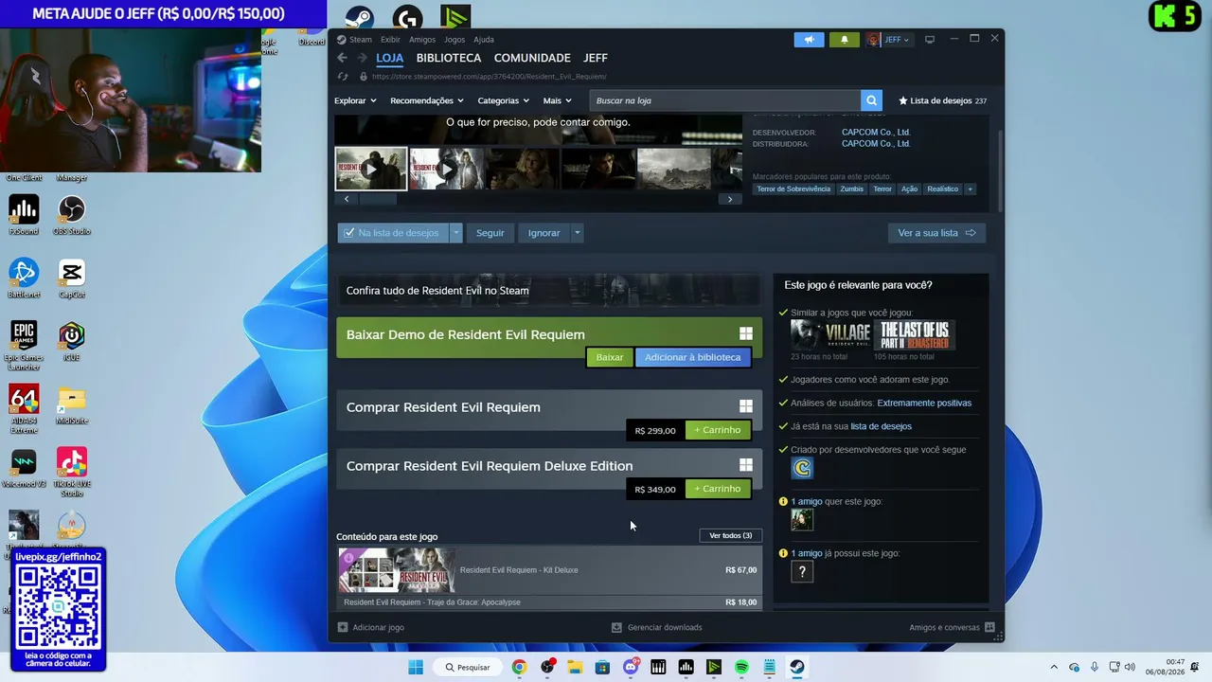Open Amigos e conversas chat panel

point(952,627)
